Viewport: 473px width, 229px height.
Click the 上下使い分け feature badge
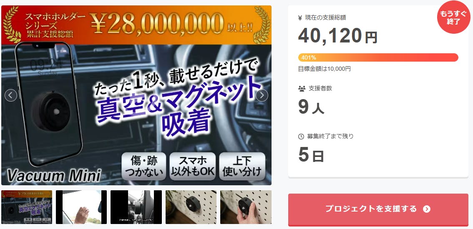tap(242, 166)
